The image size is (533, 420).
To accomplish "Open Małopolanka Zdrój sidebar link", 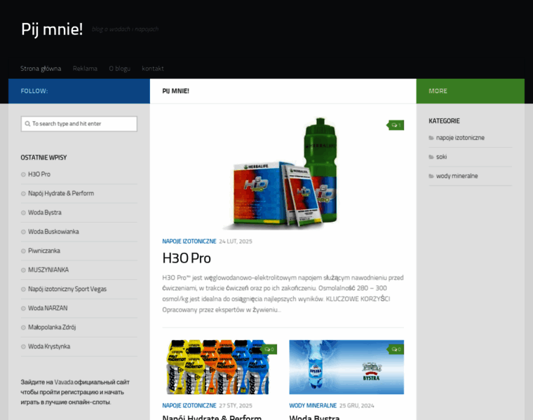I will pyautogui.click(x=52, y=328).
